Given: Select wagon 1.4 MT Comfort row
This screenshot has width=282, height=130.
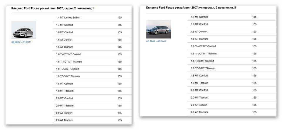Looking at the screenshot, I should coord(199,17).
